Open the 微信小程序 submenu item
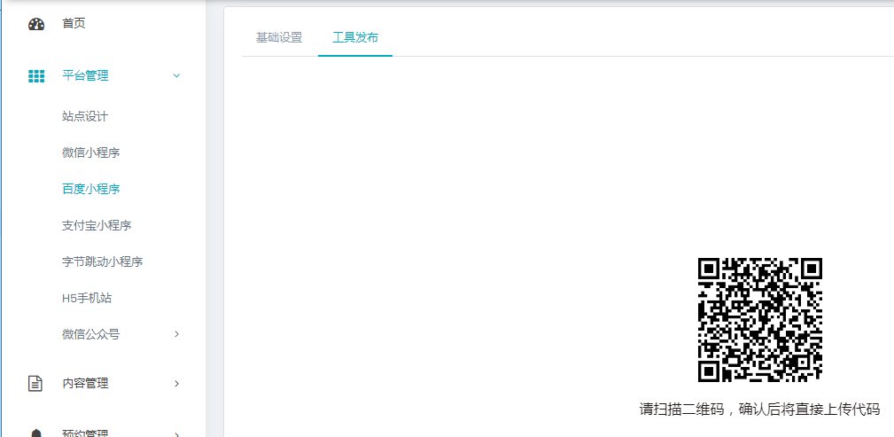The height and width of the screenshot is (437, 894). [90, 152]
